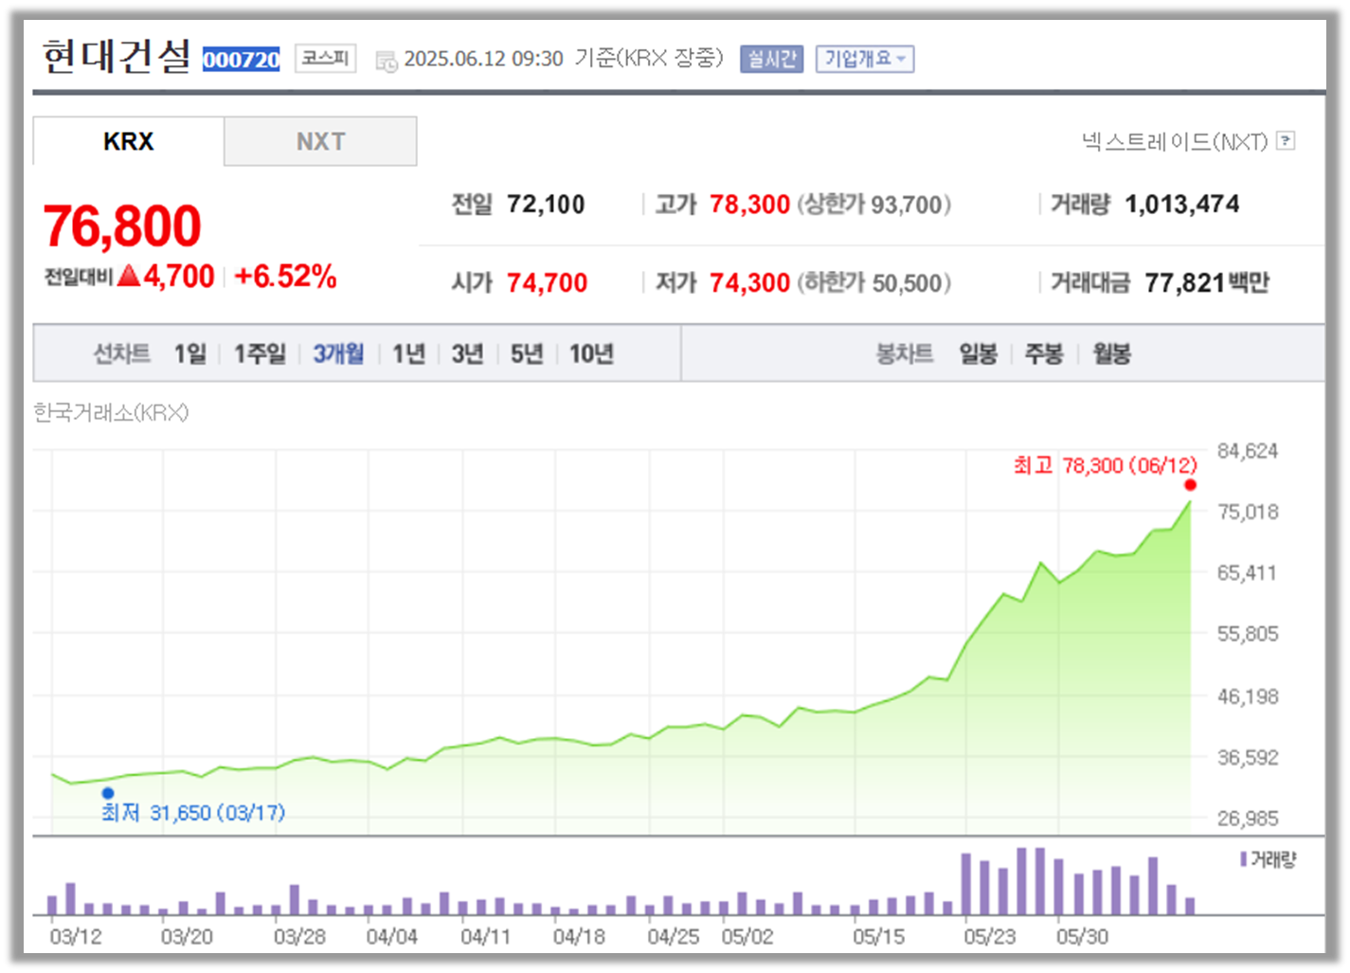Click the 현대건설 stock name heading
Screen dimensions: 1350x973
coord(117,56)
